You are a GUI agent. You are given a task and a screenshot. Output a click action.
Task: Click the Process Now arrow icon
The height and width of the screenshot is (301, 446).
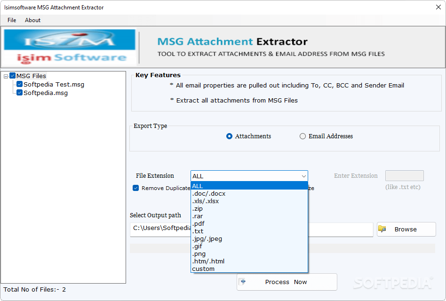pyautogui.click(x=242, y=281)
